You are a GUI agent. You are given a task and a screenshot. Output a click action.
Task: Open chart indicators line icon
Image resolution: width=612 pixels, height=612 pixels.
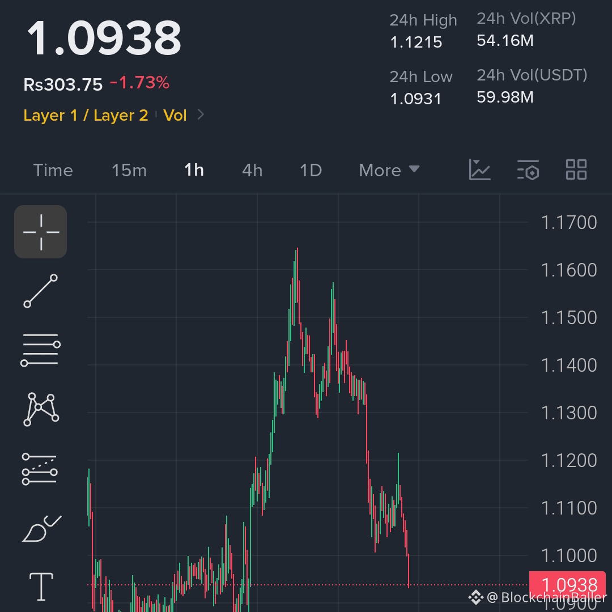[480, 170]
